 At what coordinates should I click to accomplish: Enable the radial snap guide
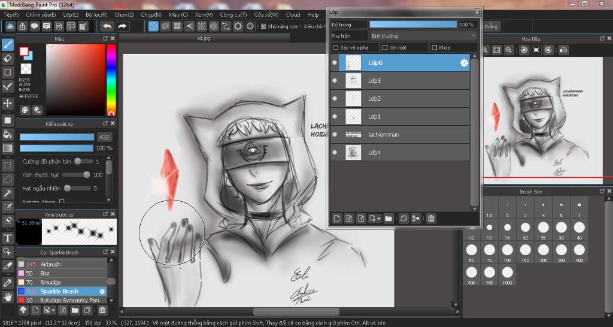coord(202,26)
